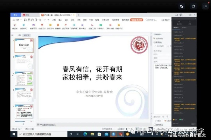The image size is (211, 140).
Task: Add a new slide with plus button
Action: [x=23, y=124]
